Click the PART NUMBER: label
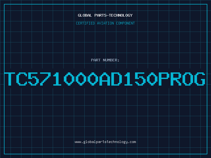The width and height of the screenshot is (211, 158). [105, 60]
